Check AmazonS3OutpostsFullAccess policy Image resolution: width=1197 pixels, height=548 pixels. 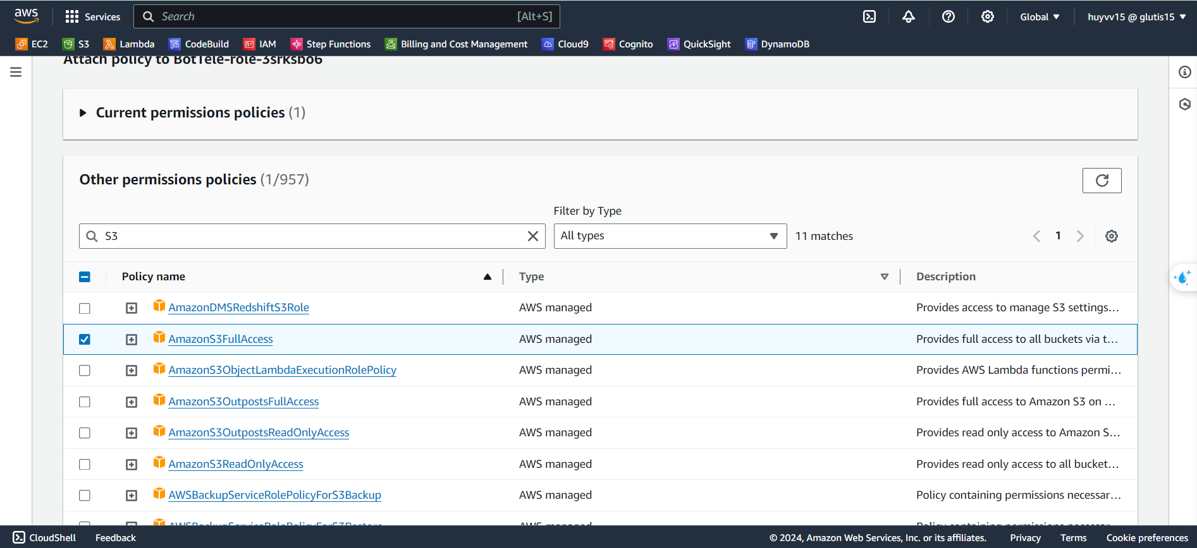point(85,402)
